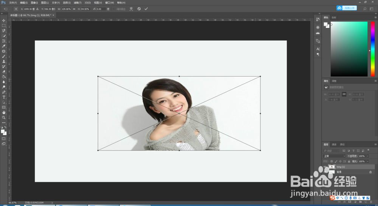Switch to warp mode icon
378x206 pixels.
131,9
